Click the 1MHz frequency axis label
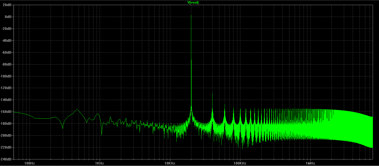Image resolution: width=379 pixels, height=166 pixels. [310, 163]
